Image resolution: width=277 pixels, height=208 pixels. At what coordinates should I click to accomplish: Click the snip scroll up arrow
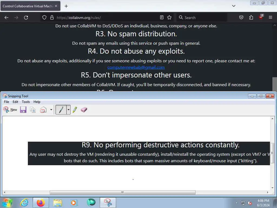pos(272,119)
